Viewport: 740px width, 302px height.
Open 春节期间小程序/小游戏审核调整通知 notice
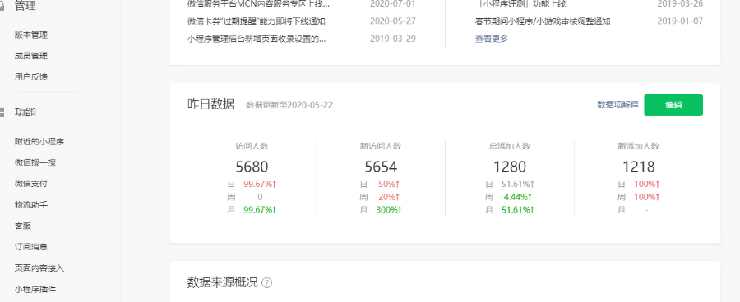coord(543,21)
